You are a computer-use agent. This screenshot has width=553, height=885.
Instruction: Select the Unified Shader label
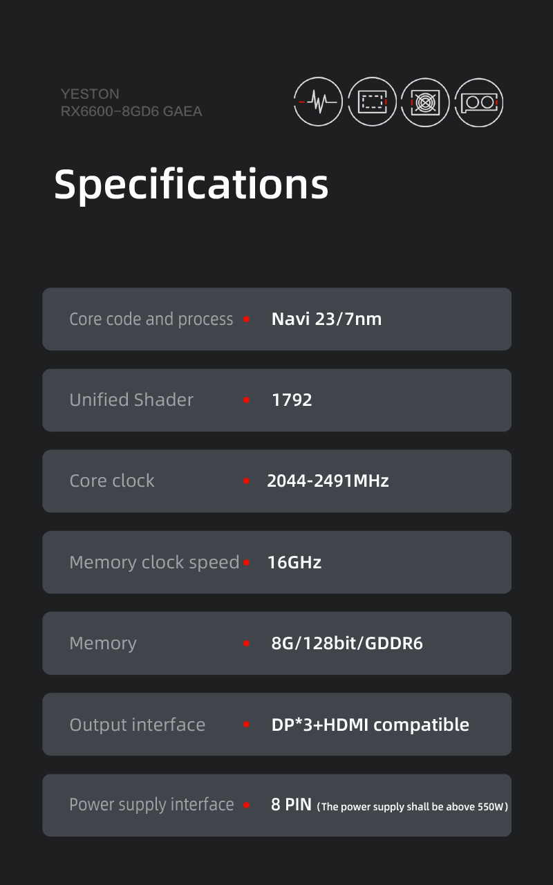pos(131,400)
